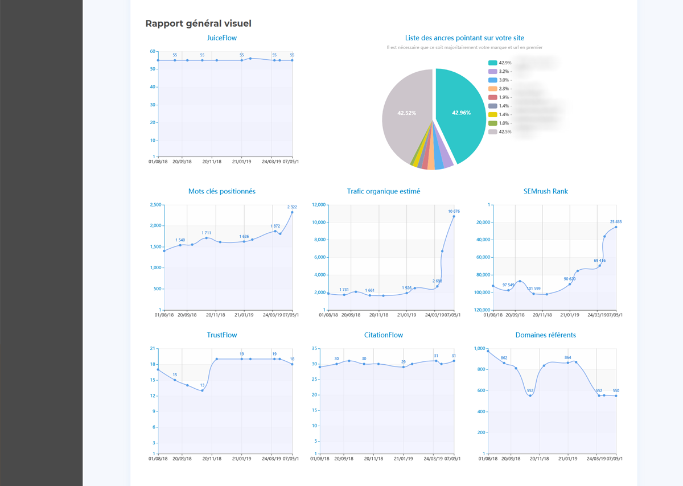Click the purple 3.2% legend swatch
This screenshot has width=683, height=486.
[x=492, y=72]
